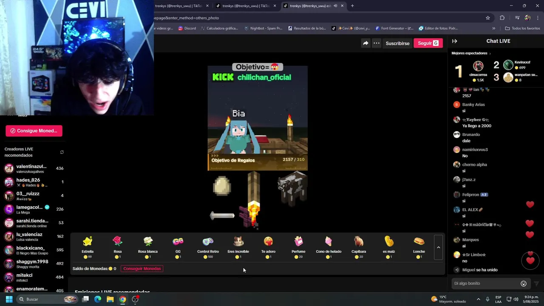Show hidden system tray icons
The width and height of the screenshot is (544, 306).
[479, 299]
